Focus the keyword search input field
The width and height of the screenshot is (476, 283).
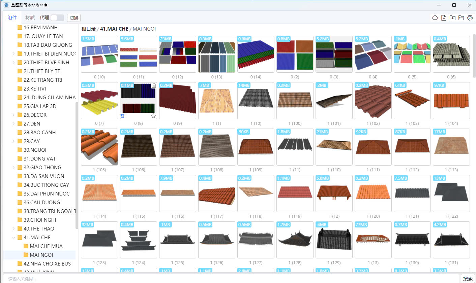pos(231,279)
